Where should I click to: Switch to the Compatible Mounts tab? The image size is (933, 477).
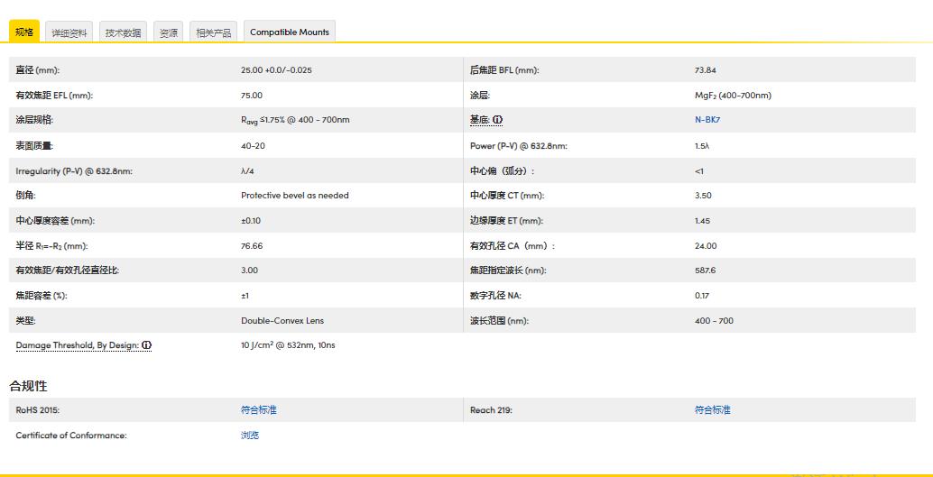click(x=290, y=32)
